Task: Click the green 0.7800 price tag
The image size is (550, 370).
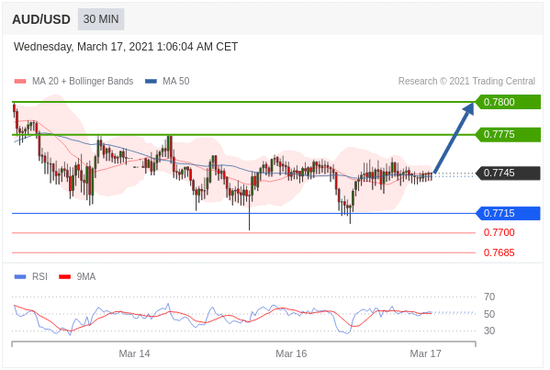Action: click(x=508, y=102)
